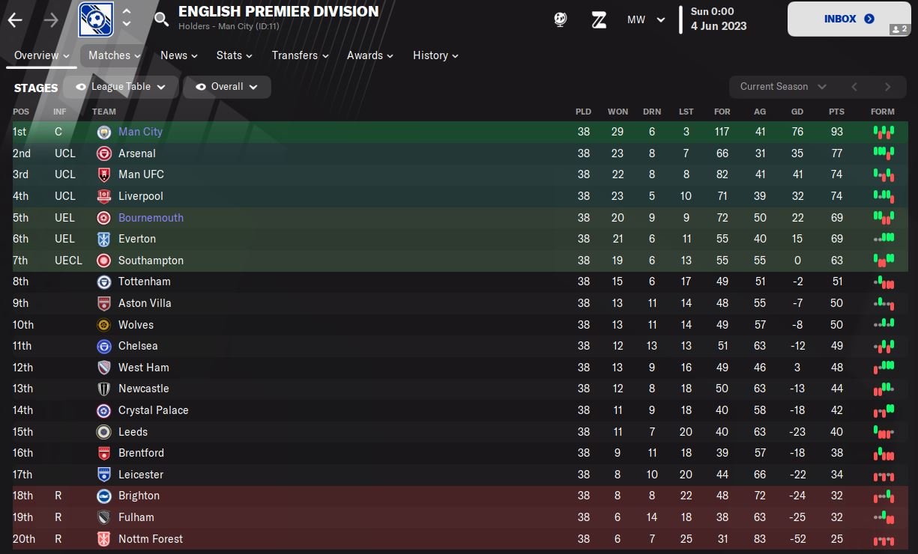Go to the previous season arrow

tap(854, 87)
